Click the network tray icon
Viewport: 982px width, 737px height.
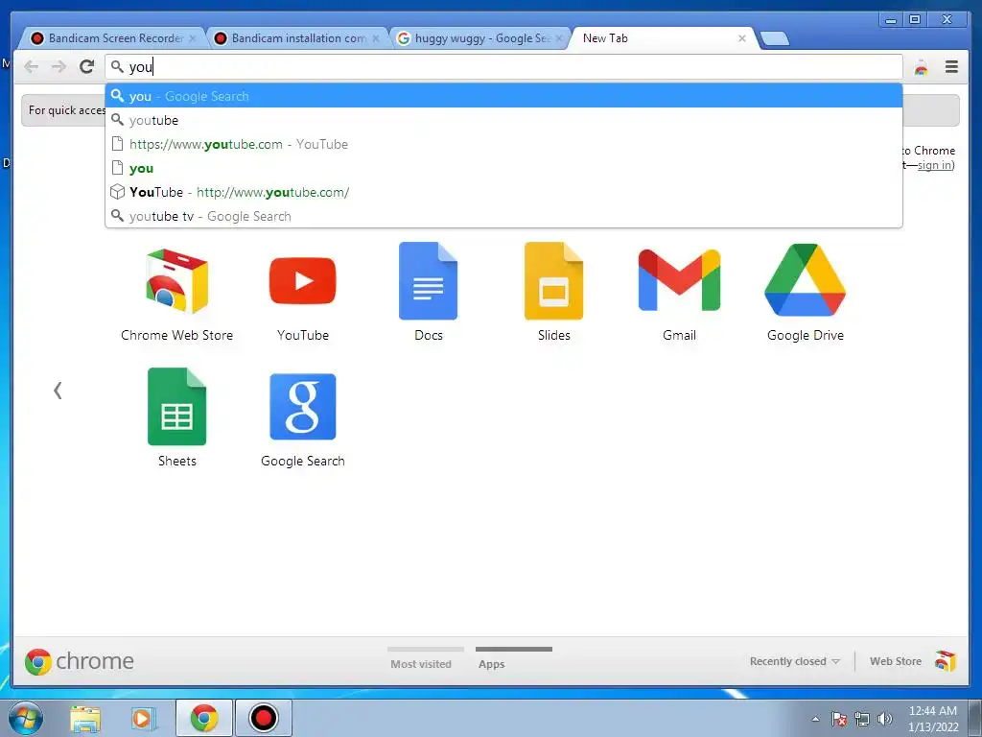tap(862, 719)
